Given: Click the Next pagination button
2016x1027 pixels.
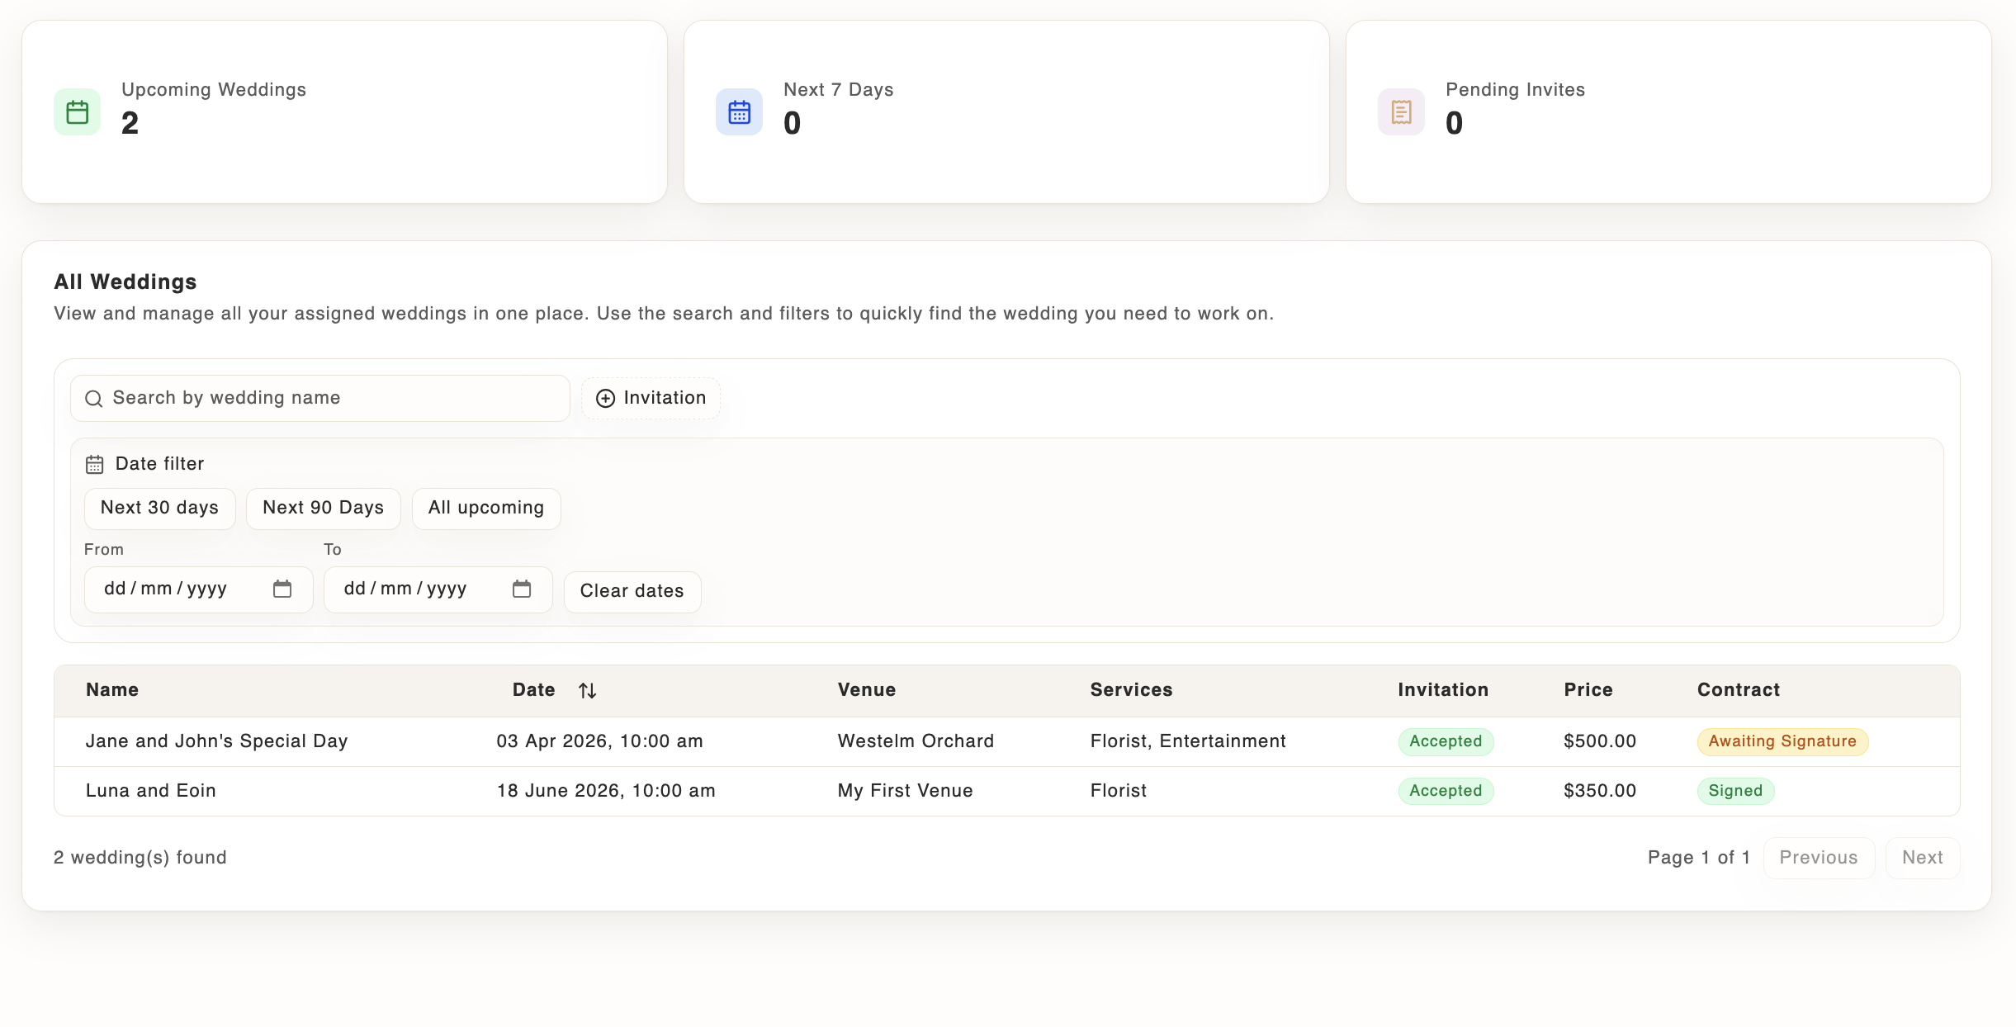Looking at the screenshot, I should [x=1923, y=857].
